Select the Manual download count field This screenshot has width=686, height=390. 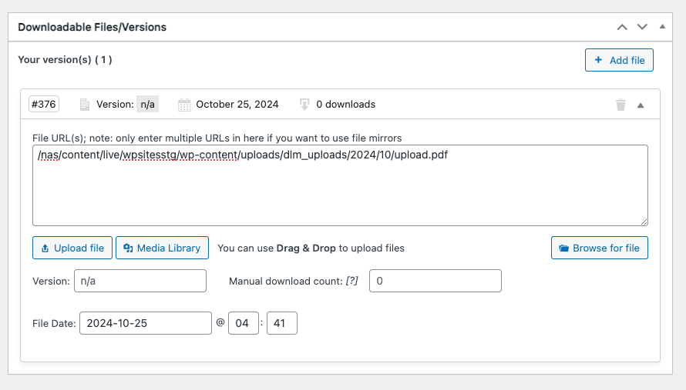pyautogui.click(x=435, y=281)
